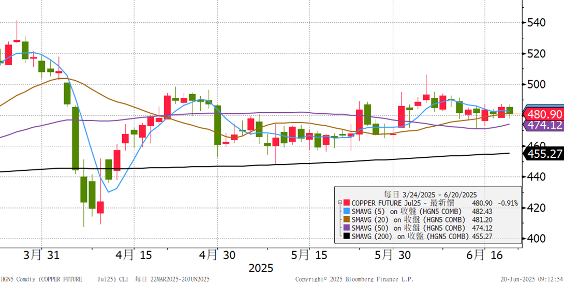Click the '482.43' value in the legend
This screenshot has width=564, height=283.
point(482,212)
